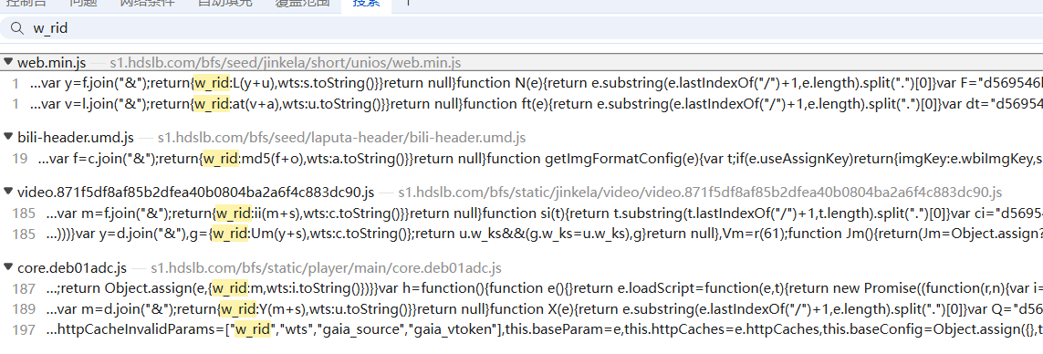Switch to the 搜索 tab
Image resolution: width=1043 pixels, height=354 pixels.
(x=367, y=4)
